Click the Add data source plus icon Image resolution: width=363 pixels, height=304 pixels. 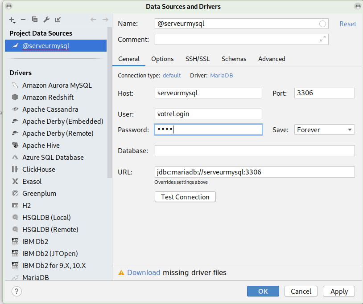[12, 20]
